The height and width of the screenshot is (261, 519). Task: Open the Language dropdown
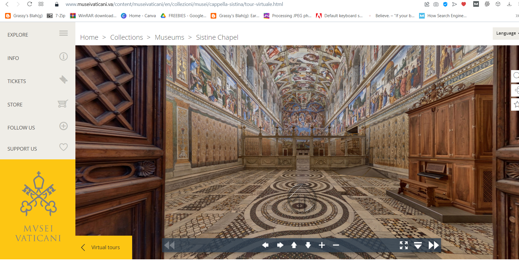tap(507, 33)
